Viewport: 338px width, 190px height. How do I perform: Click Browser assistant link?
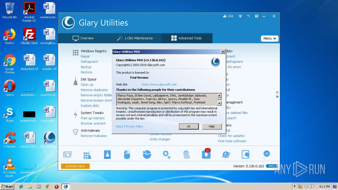(93, 123)
